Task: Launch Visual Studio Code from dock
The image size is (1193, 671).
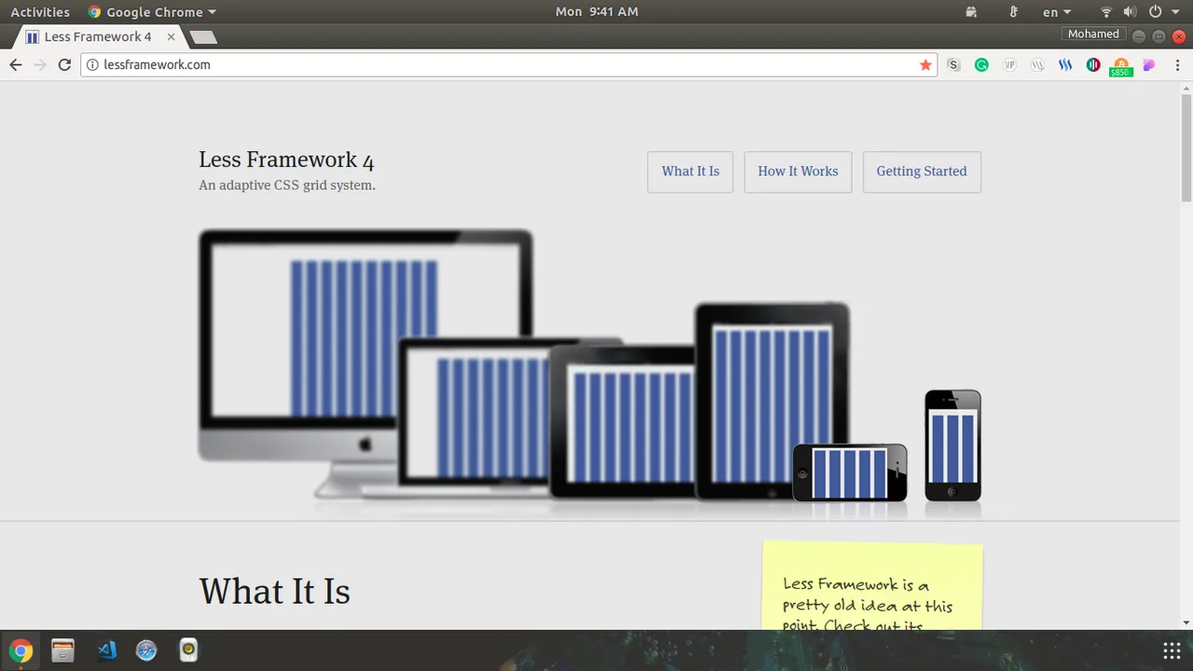Action: point(106,650)
